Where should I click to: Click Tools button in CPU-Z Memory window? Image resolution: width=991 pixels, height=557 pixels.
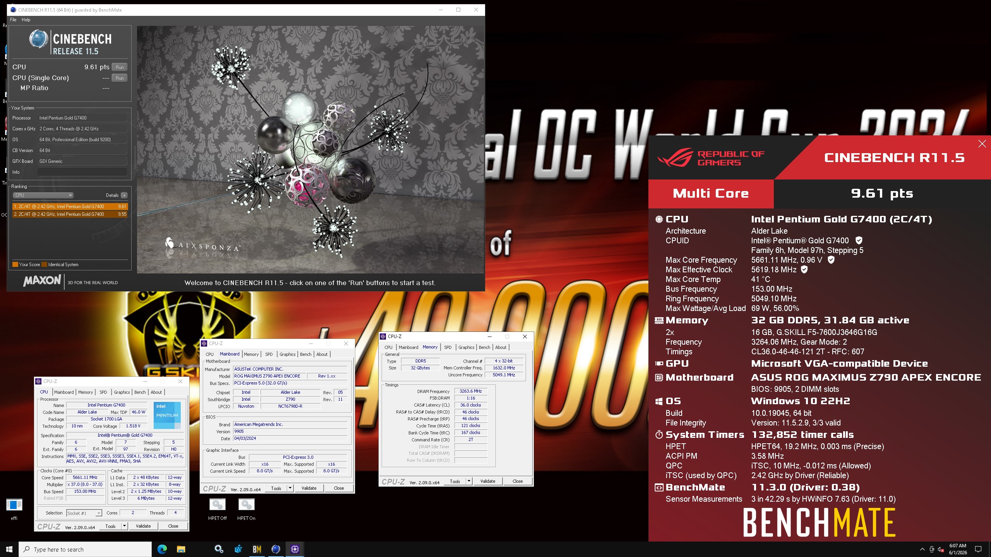455,481
